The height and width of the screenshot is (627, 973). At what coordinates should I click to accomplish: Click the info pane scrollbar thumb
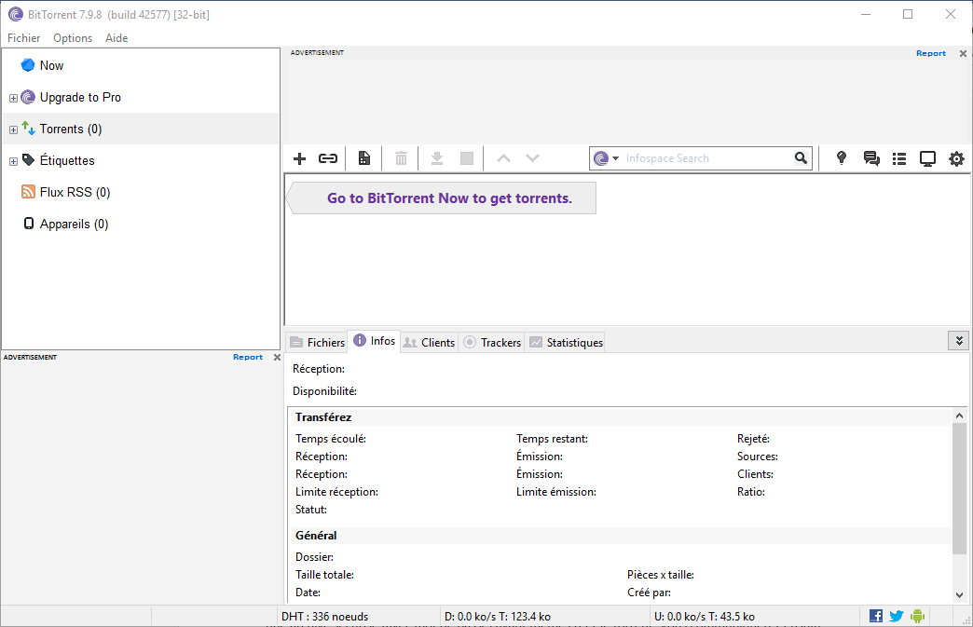(959, 489)
